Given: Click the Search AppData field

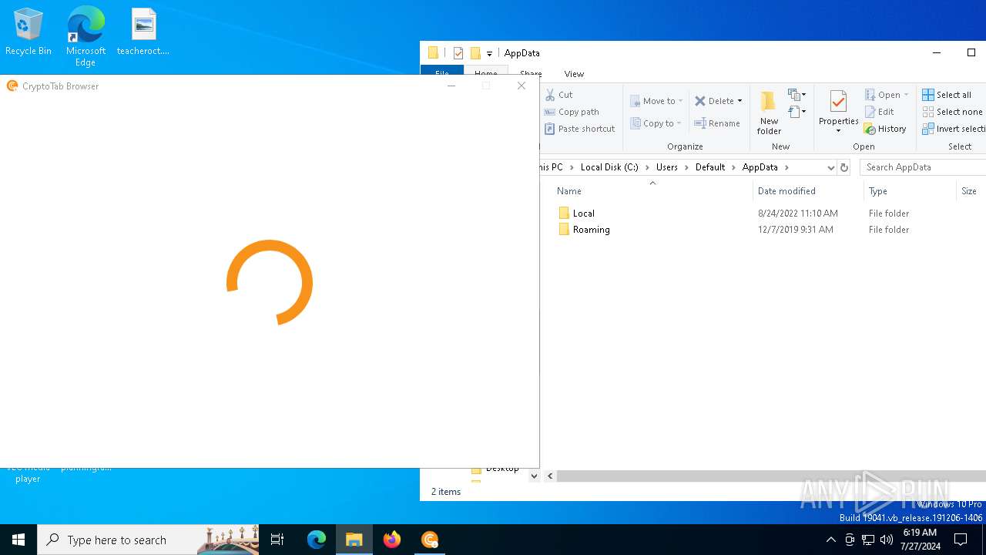Looking at the screenshot, I should point(923,167).
